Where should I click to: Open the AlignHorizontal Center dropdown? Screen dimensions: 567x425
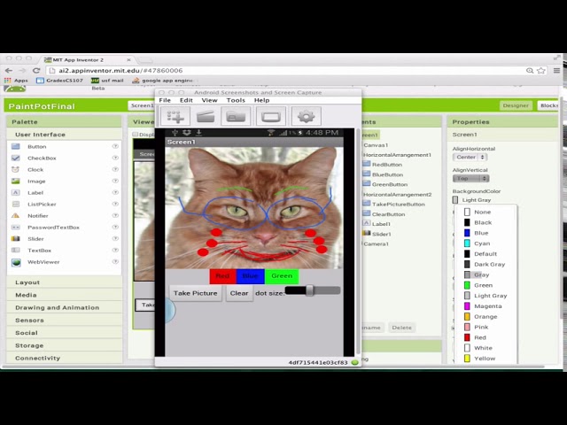[470, 158]
